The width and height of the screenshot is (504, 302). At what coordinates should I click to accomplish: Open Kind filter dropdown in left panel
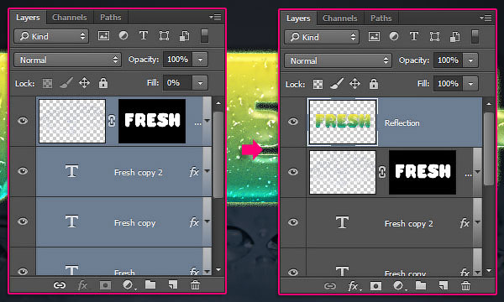coord(51,36)
